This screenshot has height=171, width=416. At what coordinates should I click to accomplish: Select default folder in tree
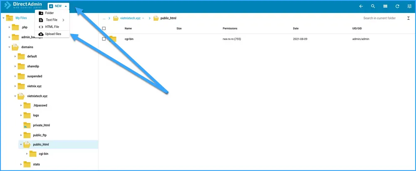coord(32,56)
